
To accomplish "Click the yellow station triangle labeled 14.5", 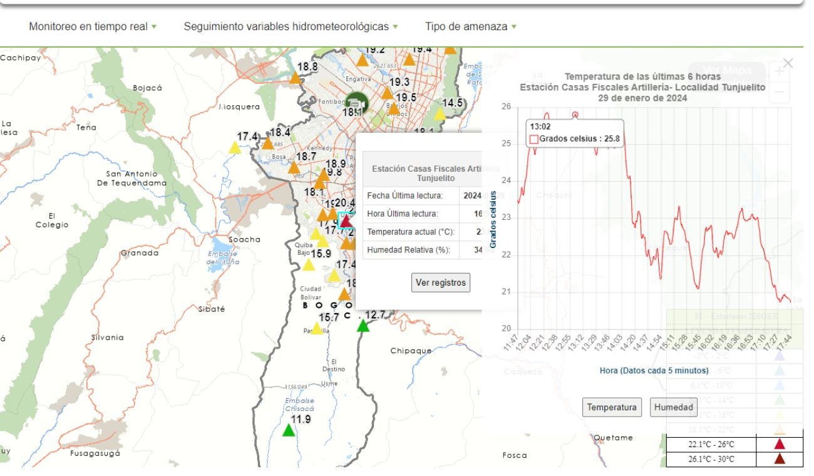I will tap(440, 114).
